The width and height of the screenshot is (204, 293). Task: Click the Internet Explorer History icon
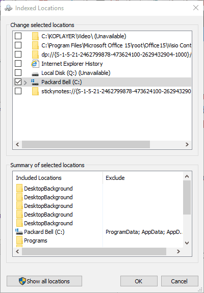coord(35,64)
